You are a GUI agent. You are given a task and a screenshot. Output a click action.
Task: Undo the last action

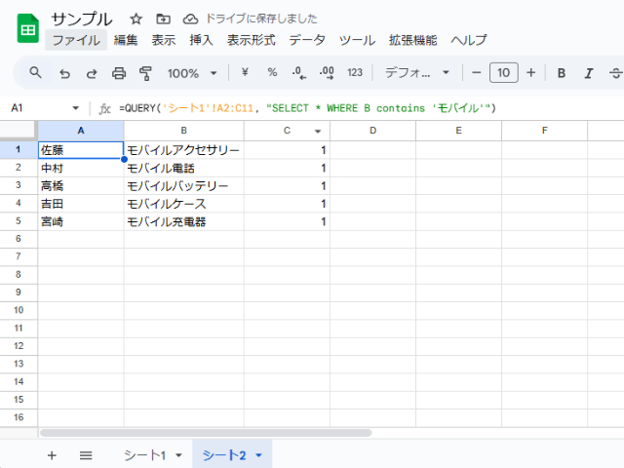pyautogui.click(x=64, y=73)
